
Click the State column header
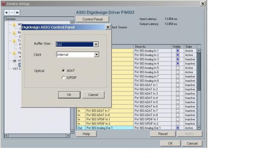pos(190,47)
